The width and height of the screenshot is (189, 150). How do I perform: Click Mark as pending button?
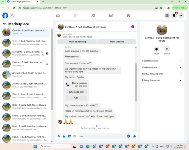click(x=77, y=42)
